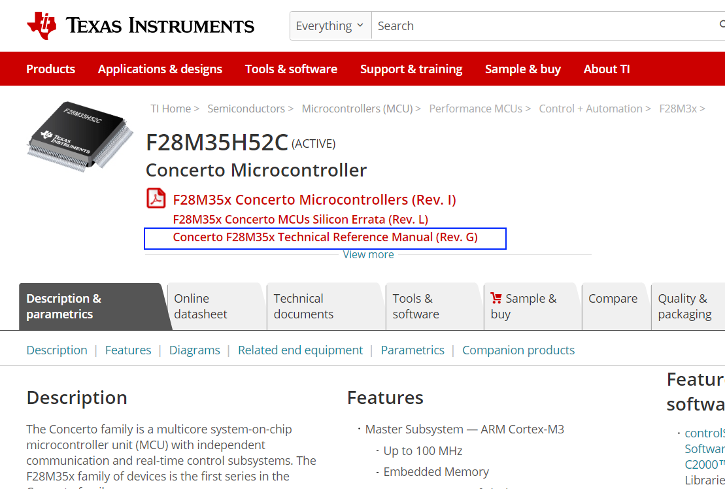
Task: Open Performance MCUs breadcrumb
Action: pyautogui.click(x=476, y=109)
